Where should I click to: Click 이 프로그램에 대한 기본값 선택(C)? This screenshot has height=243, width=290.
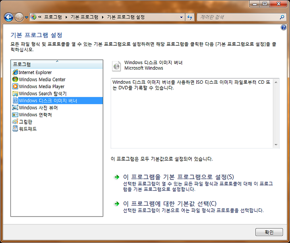[x=170, y=204]
